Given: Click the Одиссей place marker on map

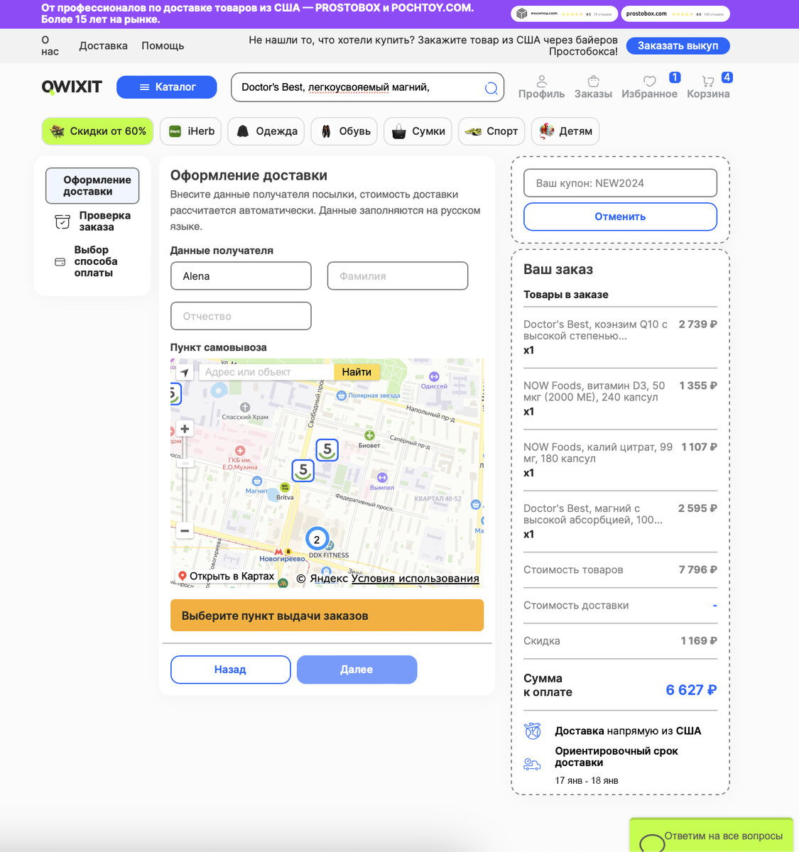Looking at the screenshot, I should pyautogui.click(x=434, y=376).
